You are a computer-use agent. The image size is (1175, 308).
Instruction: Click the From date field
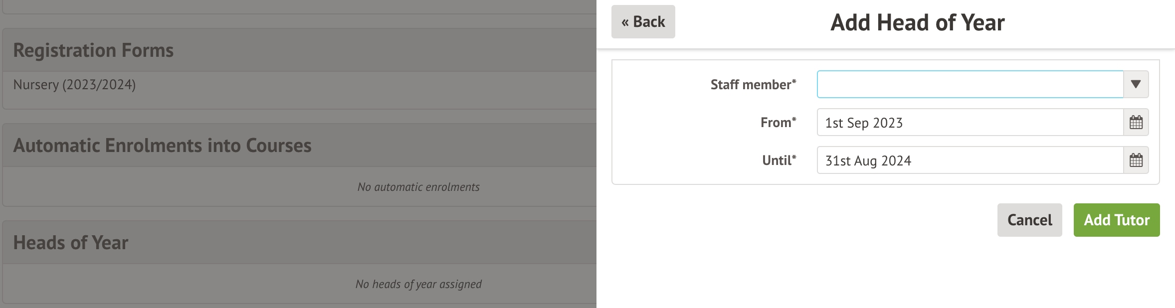(x=970, y=122)
